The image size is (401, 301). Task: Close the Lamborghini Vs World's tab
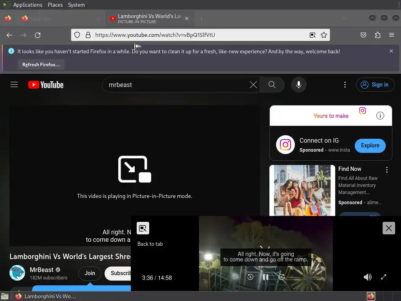(187, 18)
